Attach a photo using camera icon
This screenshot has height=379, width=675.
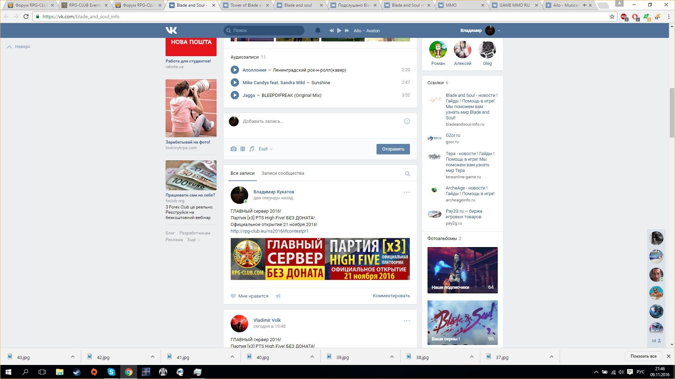(233, 149)
